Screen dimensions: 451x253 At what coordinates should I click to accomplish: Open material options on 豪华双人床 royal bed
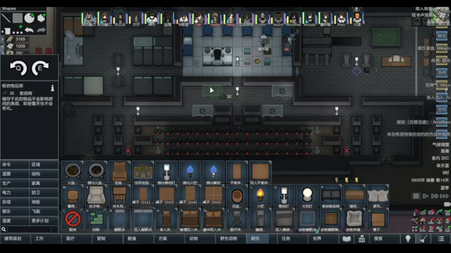[x=222, y=210]
